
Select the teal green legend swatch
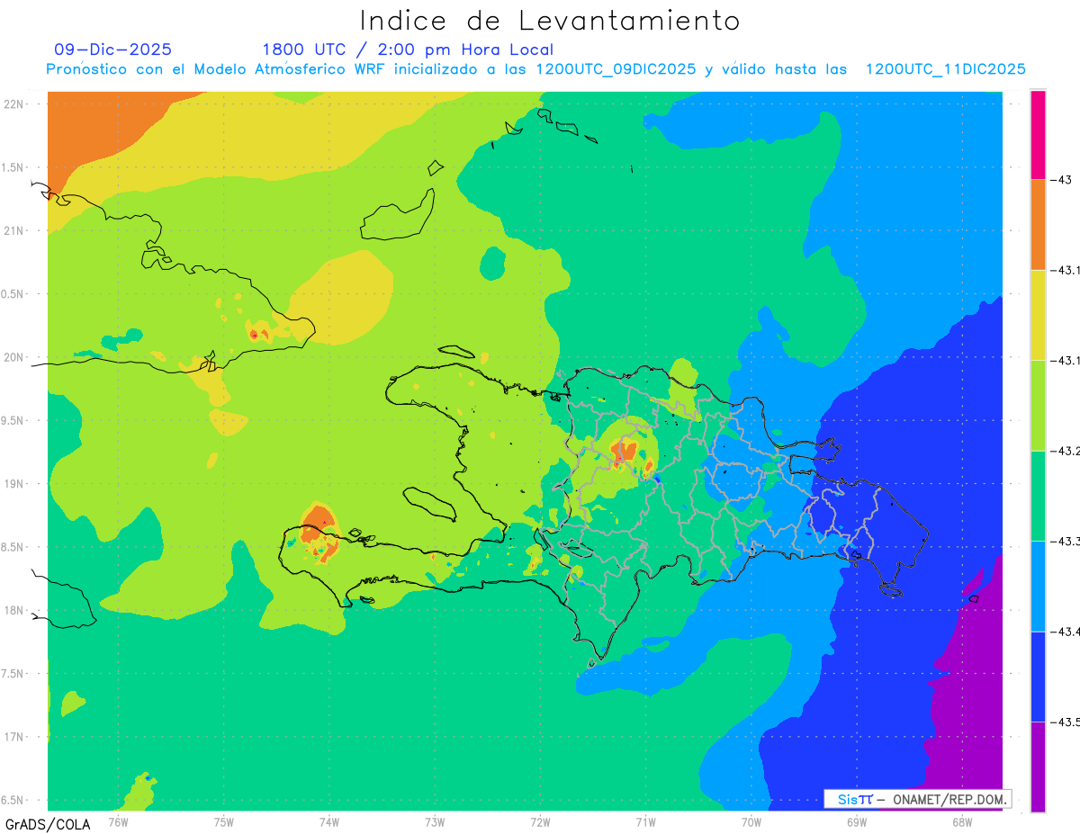click(x=1038, y=496)
